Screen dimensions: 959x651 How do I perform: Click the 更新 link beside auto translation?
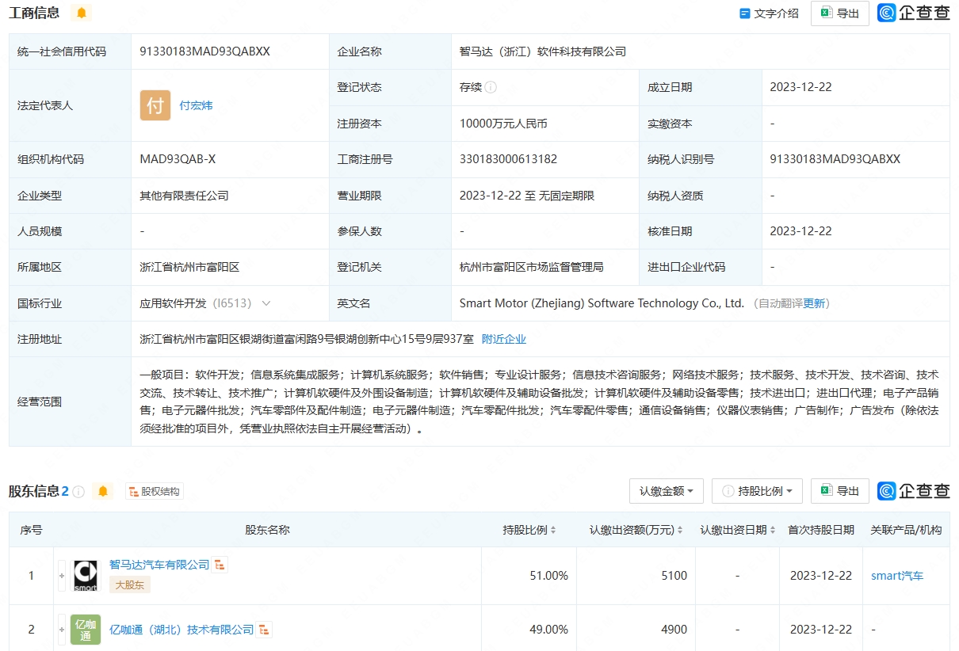pos(814,303)
